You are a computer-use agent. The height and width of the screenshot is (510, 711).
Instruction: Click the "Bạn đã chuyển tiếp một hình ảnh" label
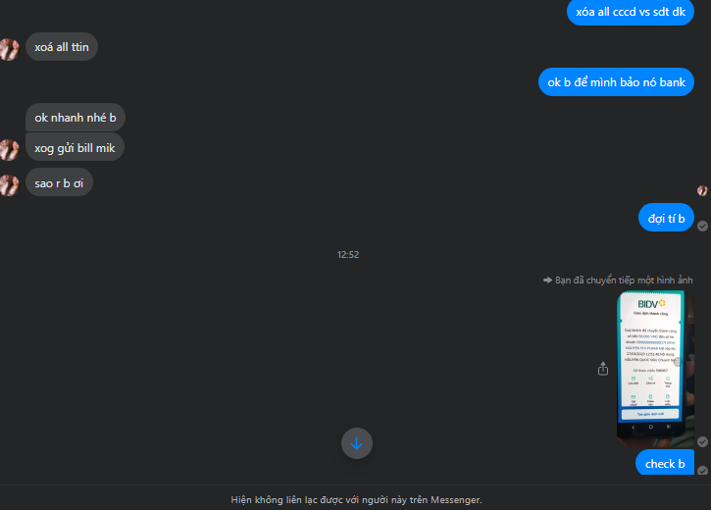624,280
